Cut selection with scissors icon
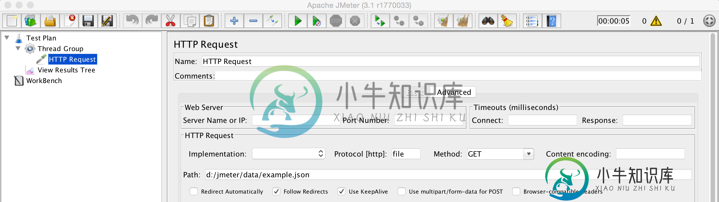 171,21
